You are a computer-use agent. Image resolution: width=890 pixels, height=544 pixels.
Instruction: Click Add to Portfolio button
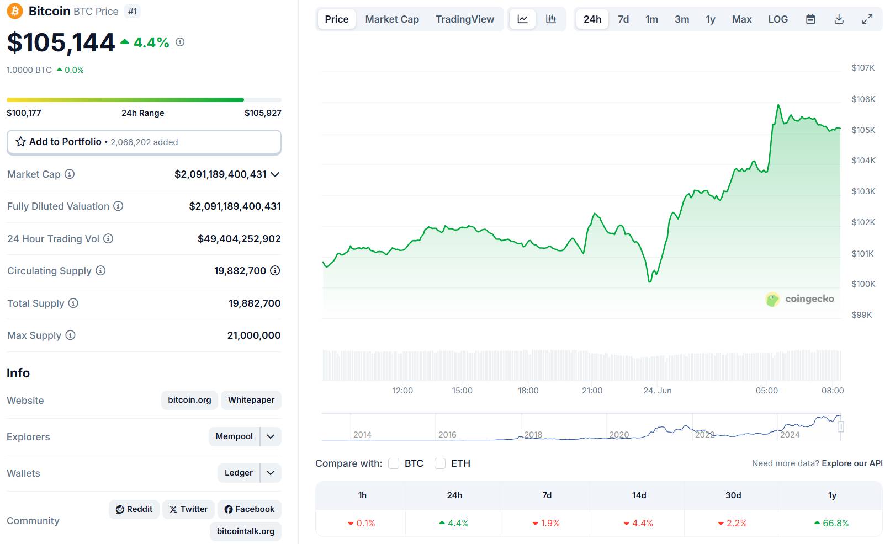[144, 142]
